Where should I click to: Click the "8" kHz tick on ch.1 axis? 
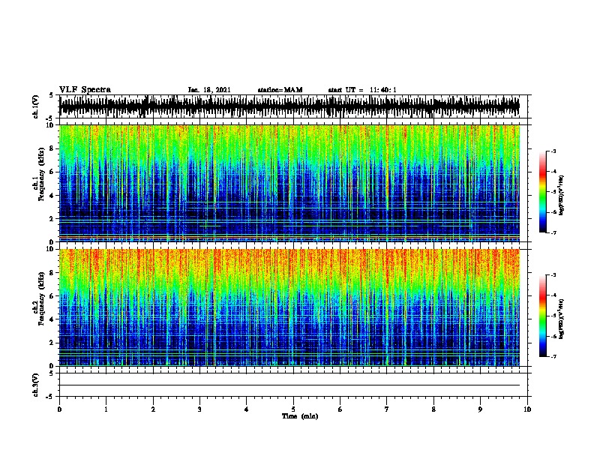point(52,148)
